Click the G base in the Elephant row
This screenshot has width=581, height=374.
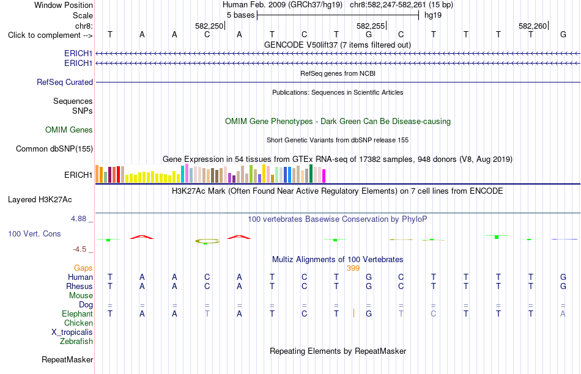[369, 313]
